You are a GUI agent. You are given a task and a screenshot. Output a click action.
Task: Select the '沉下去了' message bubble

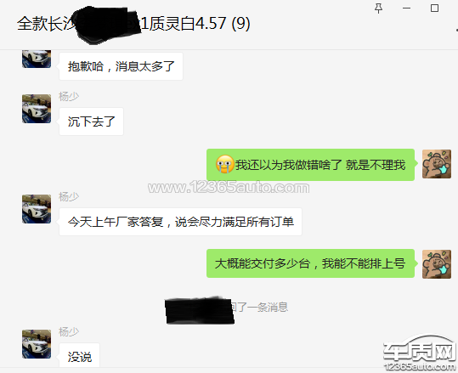[92, 122]
